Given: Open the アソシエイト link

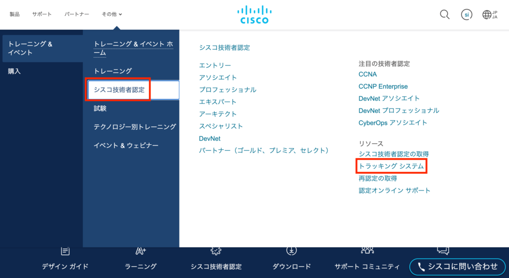Looking at the screenshot, I should tap(218, 77).
